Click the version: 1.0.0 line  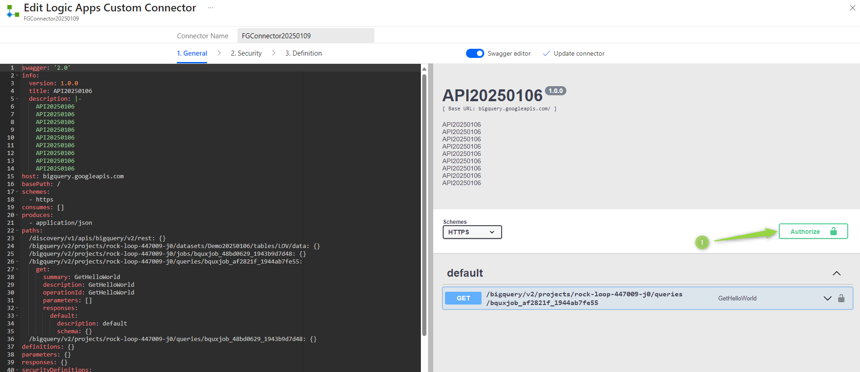(x=53, y=83)
